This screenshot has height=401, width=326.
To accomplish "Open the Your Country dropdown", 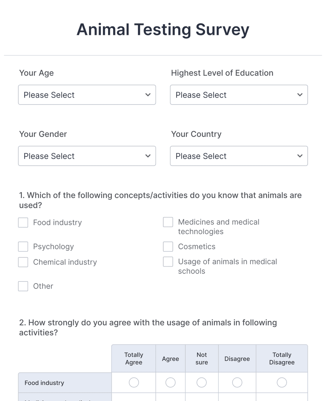I will coord(238,156).
